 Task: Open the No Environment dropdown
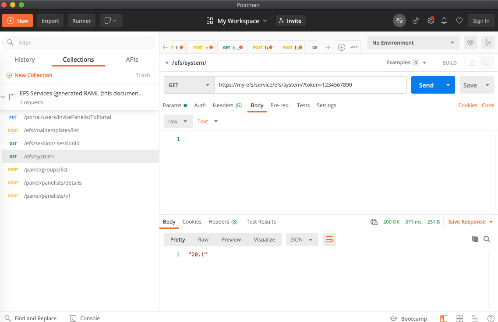tap(413, 42)
